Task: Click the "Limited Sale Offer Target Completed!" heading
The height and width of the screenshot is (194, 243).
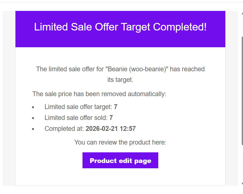Action: pyautogui.click(x=120, y=27)
